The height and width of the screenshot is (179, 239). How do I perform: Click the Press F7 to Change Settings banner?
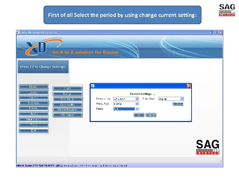[43, 67]
